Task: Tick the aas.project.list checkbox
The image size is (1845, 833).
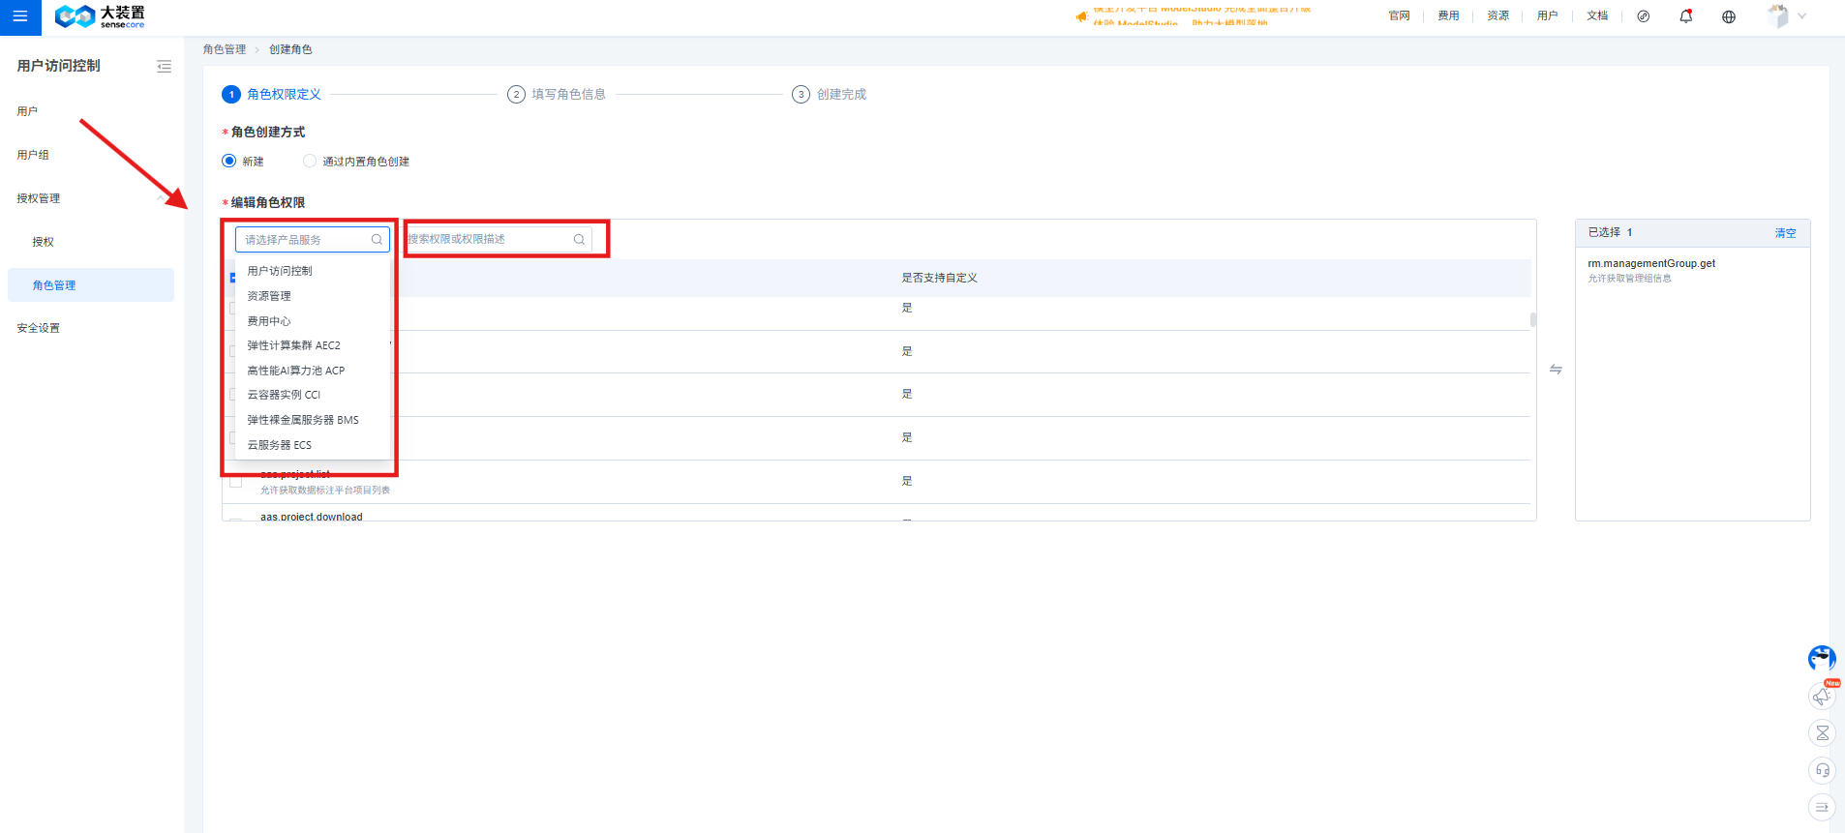Action: click(x=235, y=481)
